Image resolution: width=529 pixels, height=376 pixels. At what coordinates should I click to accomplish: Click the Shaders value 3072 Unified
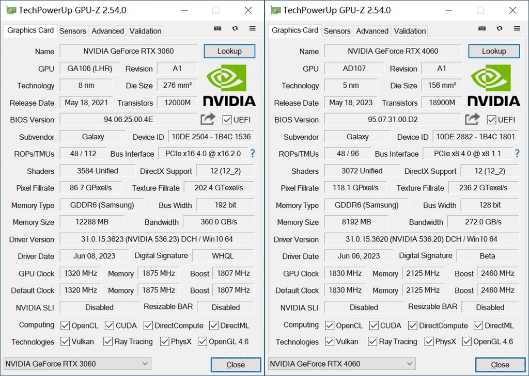362,171
